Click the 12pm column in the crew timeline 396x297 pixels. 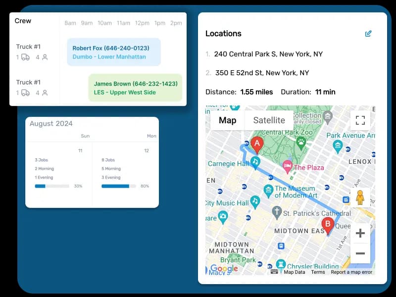pyautogui.click(x=142, y=23)
